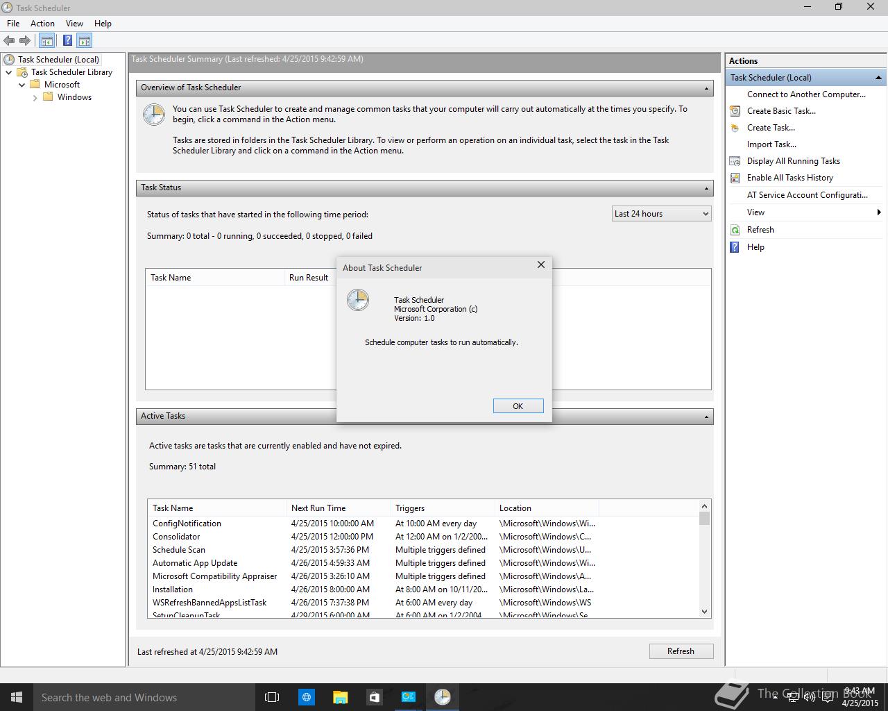Select the ConfigNotification task row
888x711 pixels.
click(374, 524)
